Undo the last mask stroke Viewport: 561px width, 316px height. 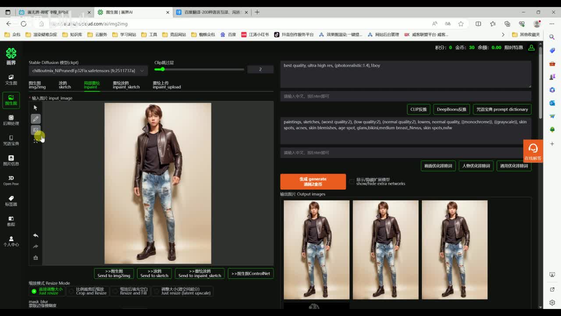coord(36,235)
